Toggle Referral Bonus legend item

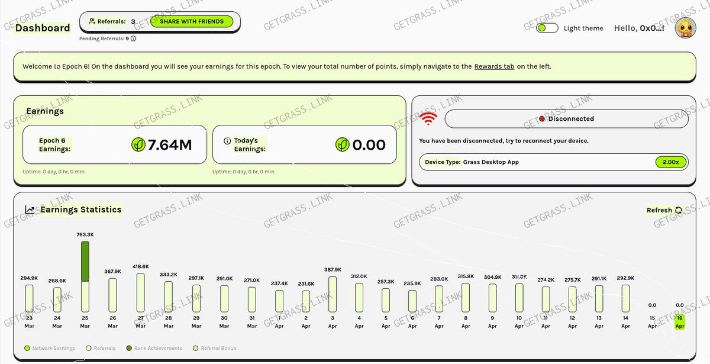[x=214, y=348]
